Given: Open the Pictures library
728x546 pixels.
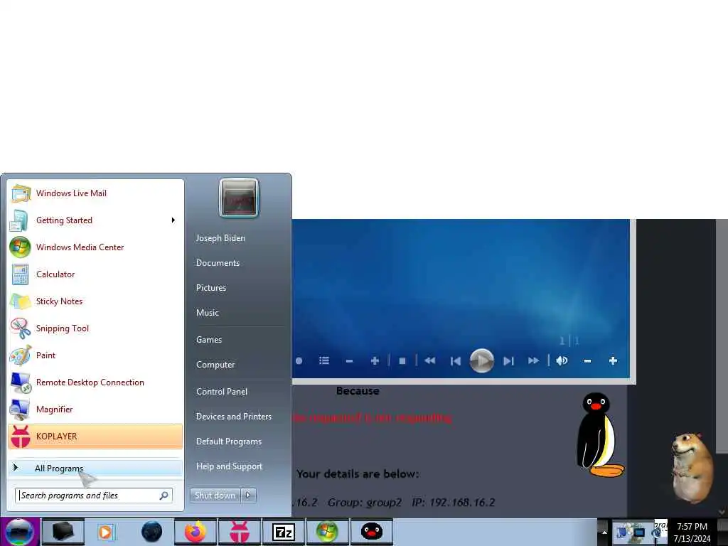Looking at the screenshot, I should 211,288.
